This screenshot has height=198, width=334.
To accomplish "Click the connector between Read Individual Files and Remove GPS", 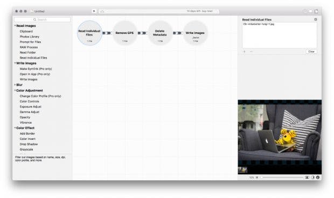I will 107,33.
